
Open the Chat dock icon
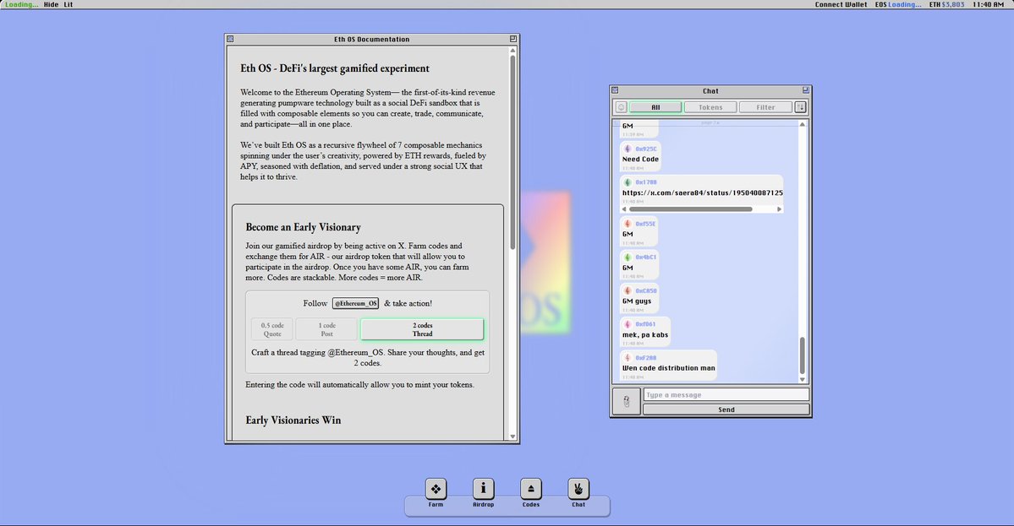[578, 489]
